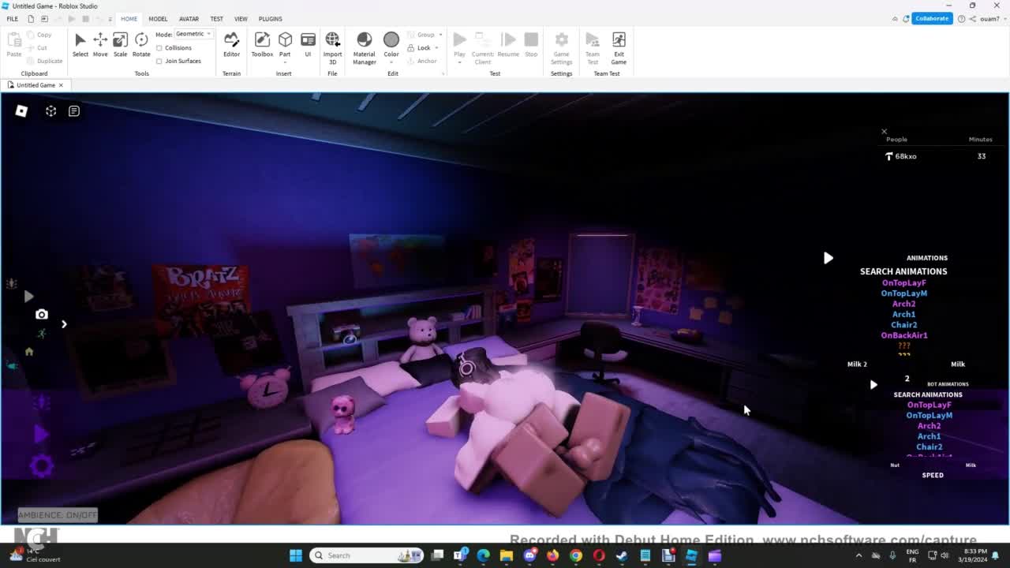Enable the Collisions checkbox
Viewport: 1010px width, 568px height.
pos(159,48)
